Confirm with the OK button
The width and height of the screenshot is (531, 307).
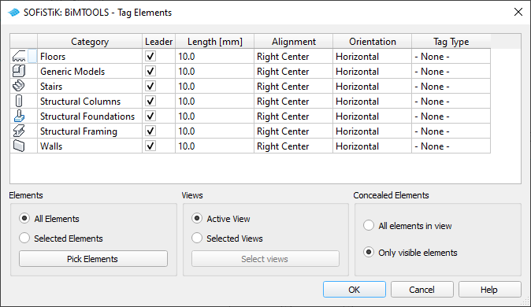click(355, 290)
